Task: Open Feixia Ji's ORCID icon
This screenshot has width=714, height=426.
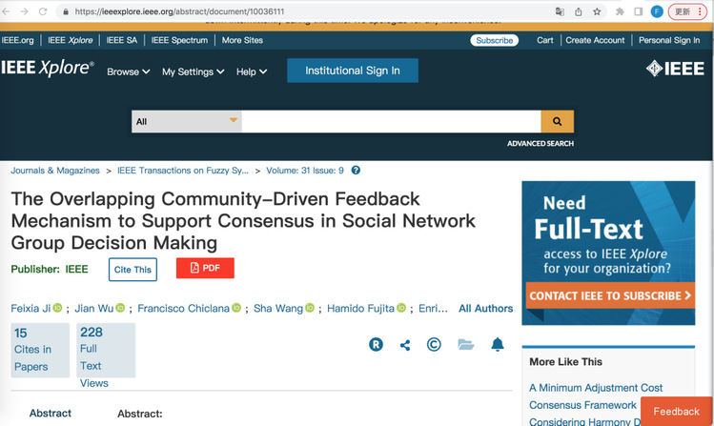Action: (x=57, y=308)
